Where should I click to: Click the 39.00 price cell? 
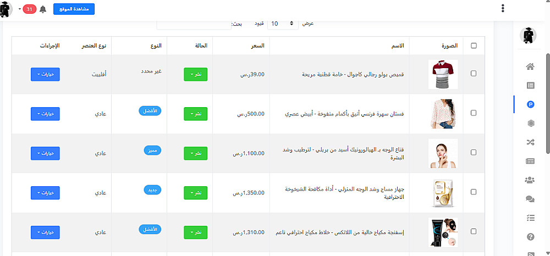coord(252,74)
